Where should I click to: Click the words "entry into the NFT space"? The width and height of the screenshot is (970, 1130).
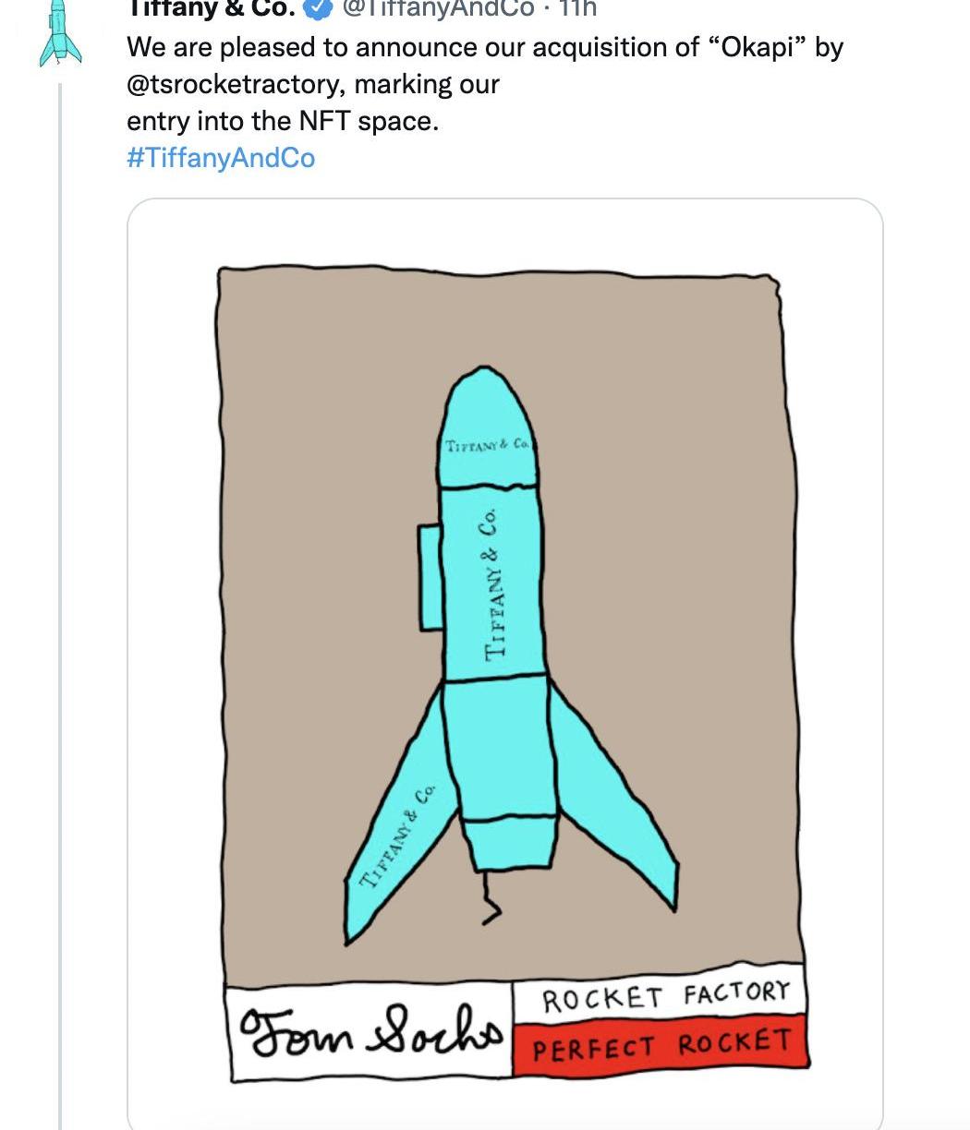282,121
